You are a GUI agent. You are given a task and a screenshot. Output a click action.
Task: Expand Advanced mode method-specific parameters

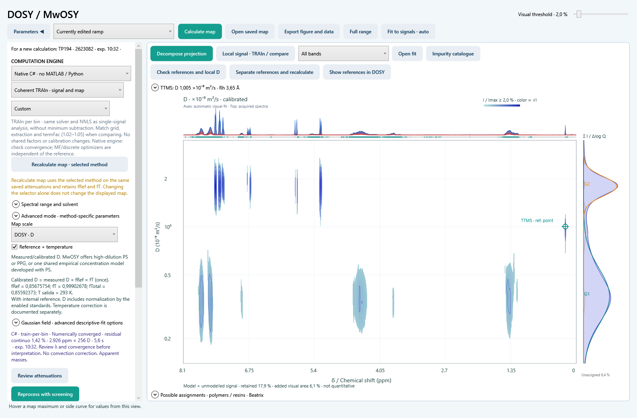pos(16,216)
